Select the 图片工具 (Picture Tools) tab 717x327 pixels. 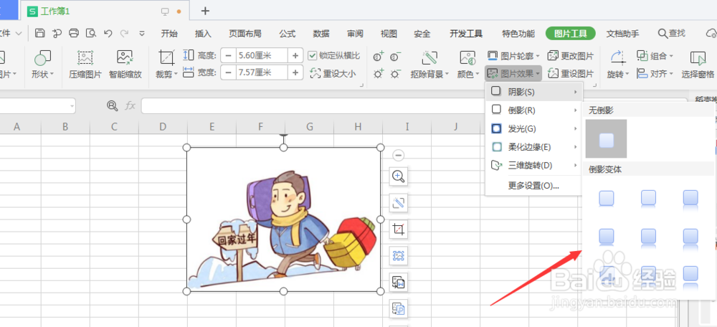point(570,34)
